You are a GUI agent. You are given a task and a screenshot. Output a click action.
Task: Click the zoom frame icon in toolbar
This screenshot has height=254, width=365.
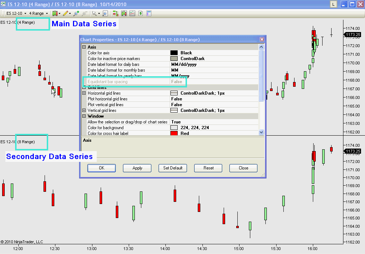coord(105,13)
